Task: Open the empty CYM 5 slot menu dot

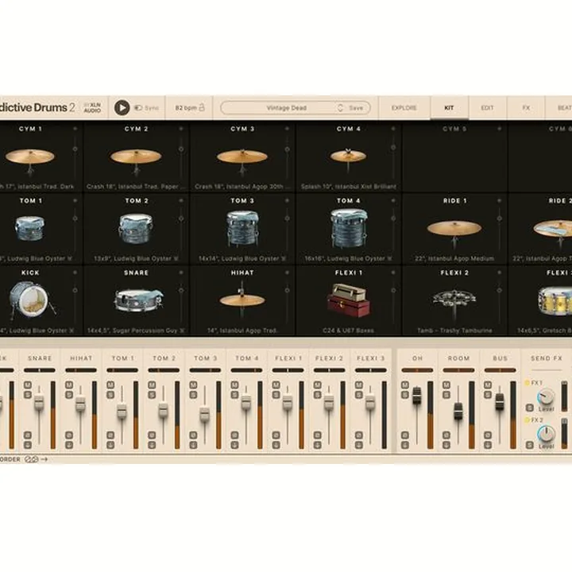Action: tap(500, 129)
